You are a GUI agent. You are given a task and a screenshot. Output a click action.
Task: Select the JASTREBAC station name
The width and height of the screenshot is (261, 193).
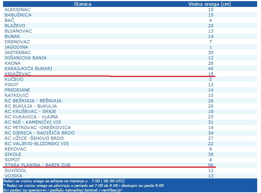point(18,52)
